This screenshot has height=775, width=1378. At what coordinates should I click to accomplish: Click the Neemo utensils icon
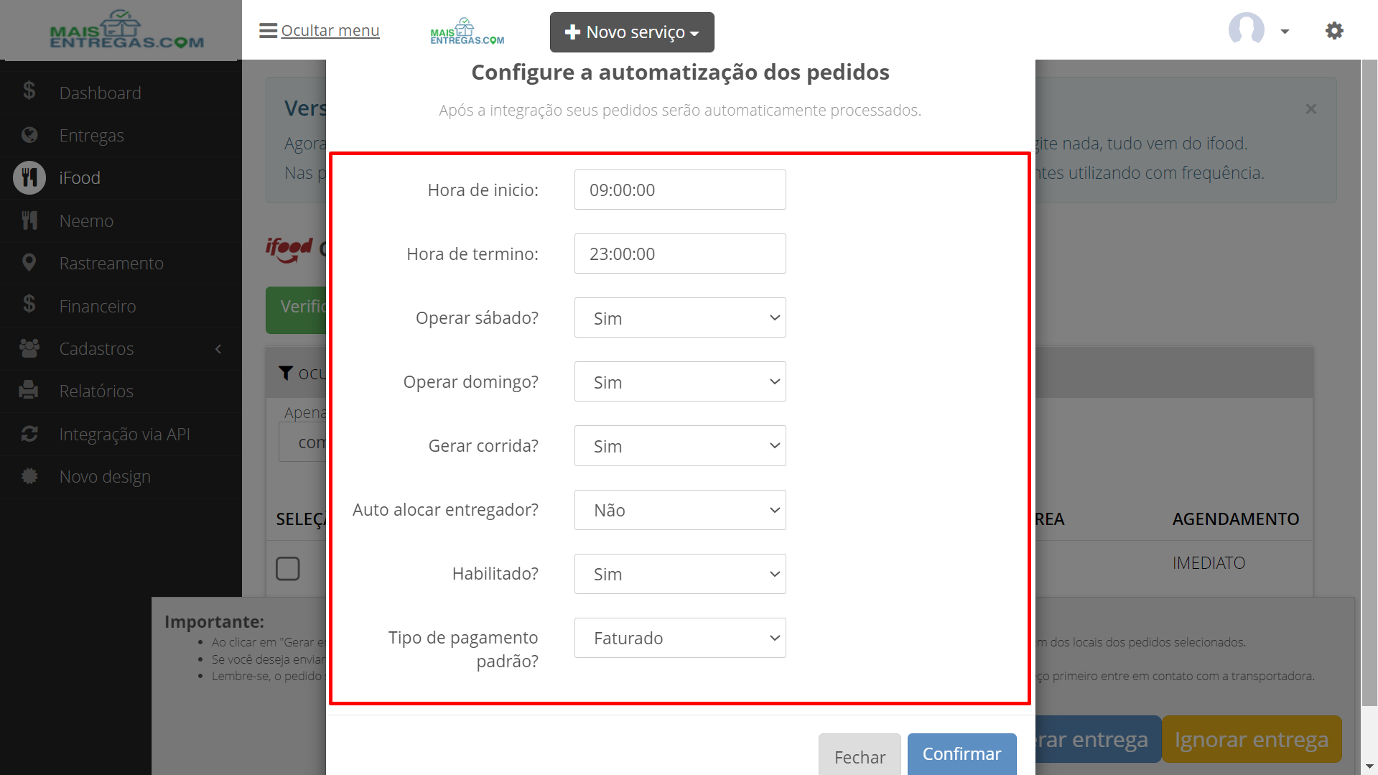pyautogui.click(x=29, y=221)
